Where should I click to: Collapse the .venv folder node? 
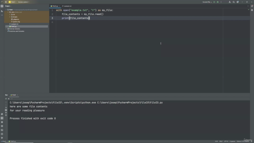[8, 12]
